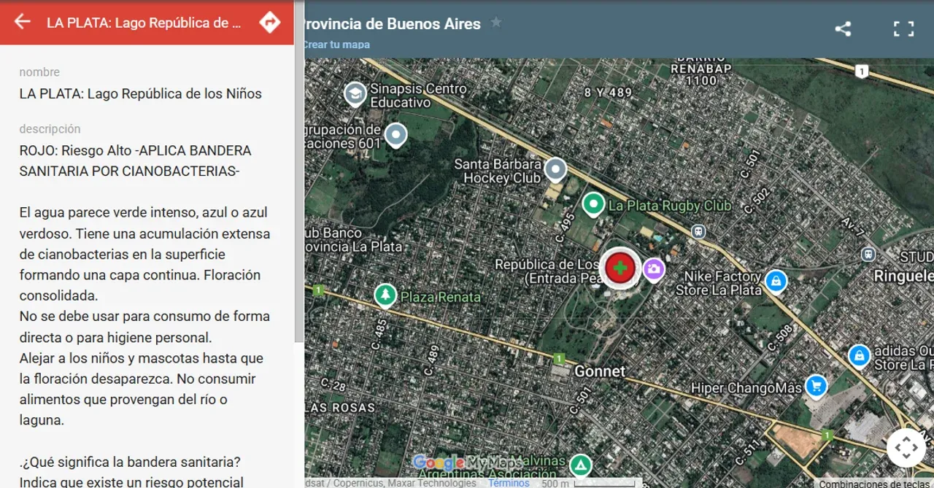
Task: Click the Plaza Renata park tree marker
Action: (x=385, y=295)
